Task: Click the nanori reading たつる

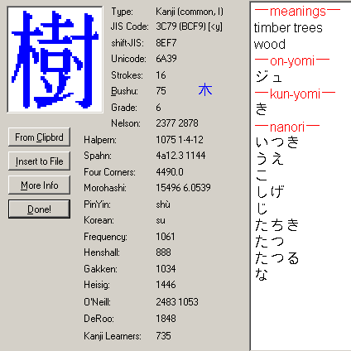Action: coord(276,258)
